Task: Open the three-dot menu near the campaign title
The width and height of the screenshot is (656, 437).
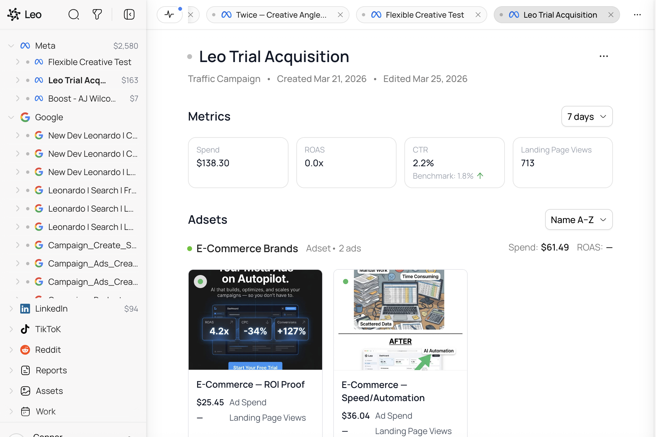Action: coord(603,56)
